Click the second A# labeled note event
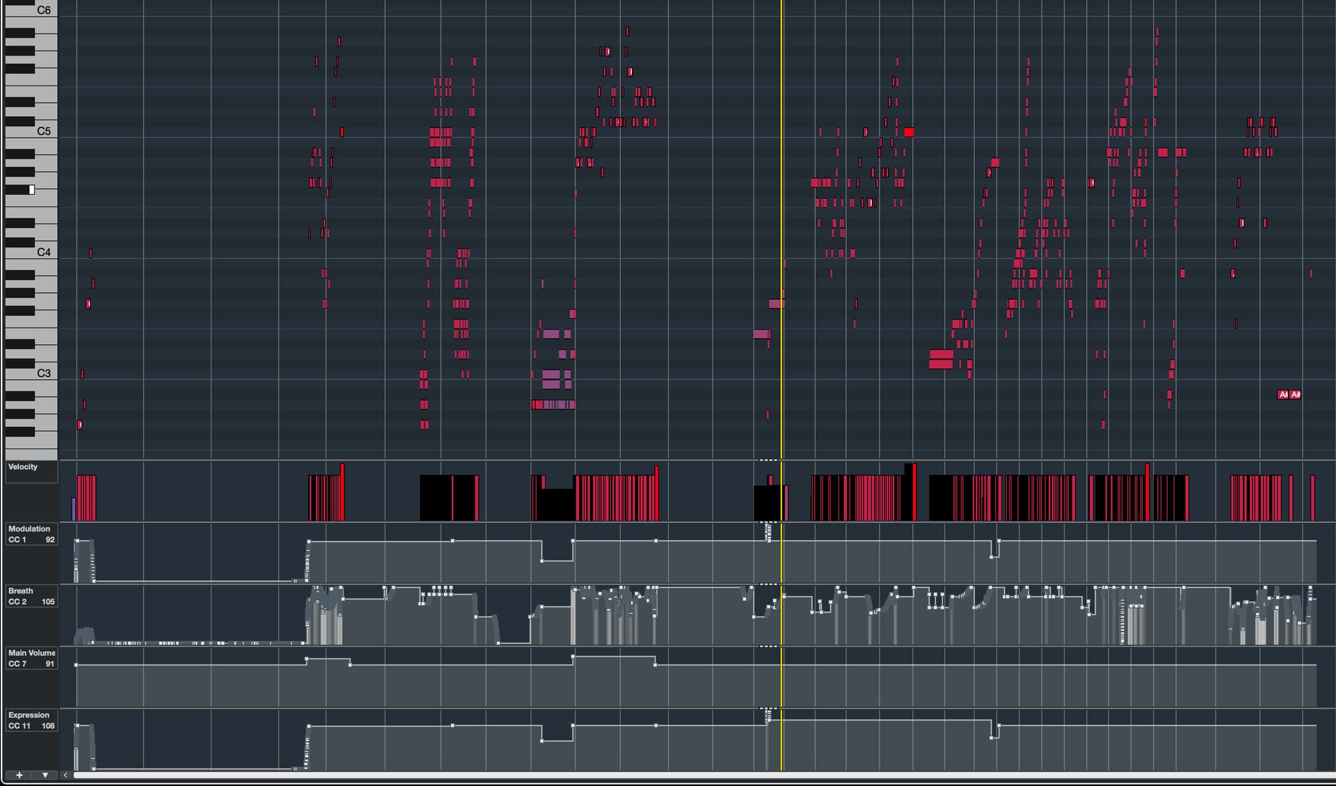This screenshot has height=786, width=1336. coord(1295,394)
